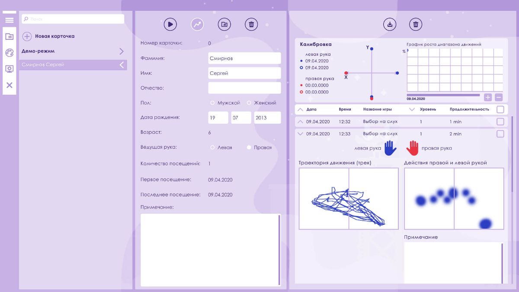Click the growth chart date range slider
The width and height of the screenshot is (519, 292).
tap(443, 95)
